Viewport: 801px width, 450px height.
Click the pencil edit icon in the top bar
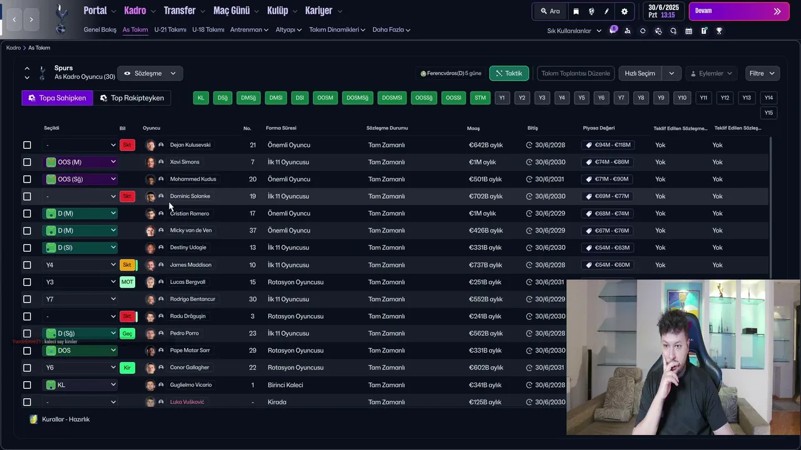[x=607, y=11]
